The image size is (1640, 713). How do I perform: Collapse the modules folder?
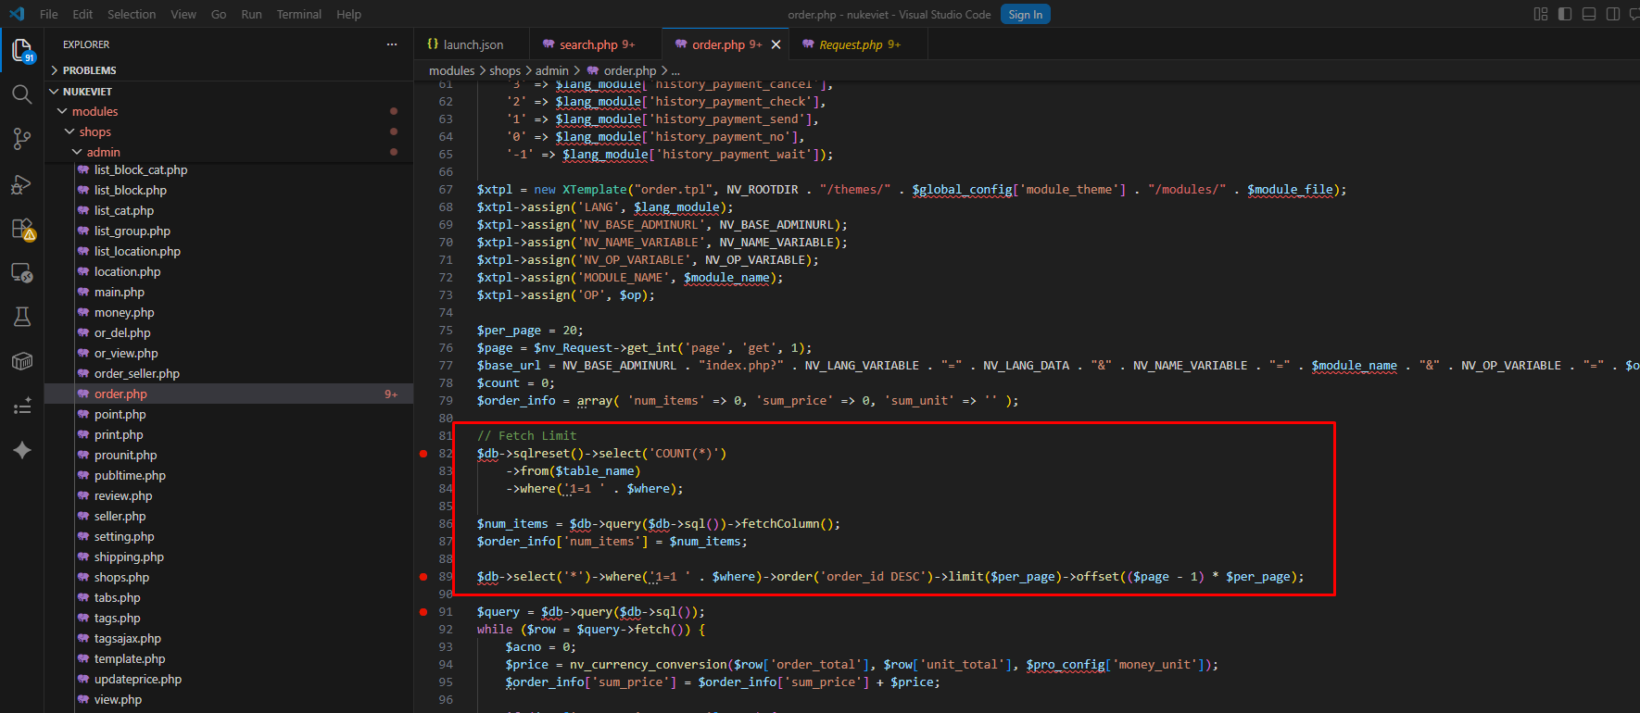click(x=229, y=111)
